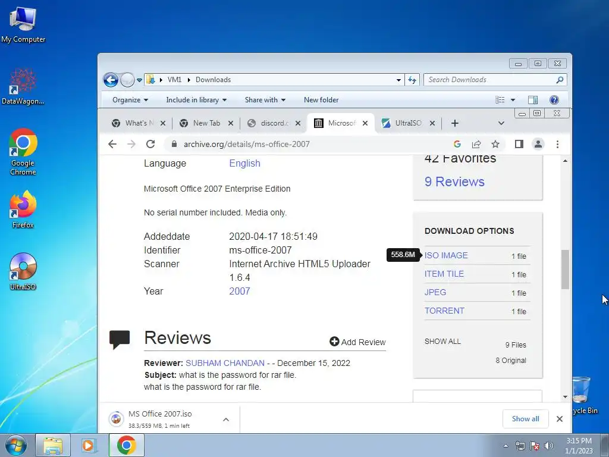Open Chrome profile avatar
The height and width of the screenshot is (457, 609).
(x=538, y=144)
